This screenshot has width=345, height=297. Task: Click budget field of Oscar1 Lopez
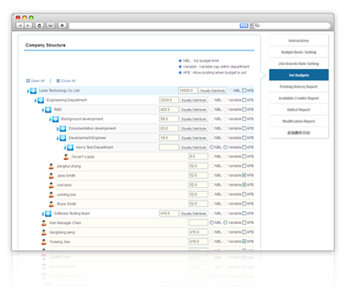click(x=198, y=157)
